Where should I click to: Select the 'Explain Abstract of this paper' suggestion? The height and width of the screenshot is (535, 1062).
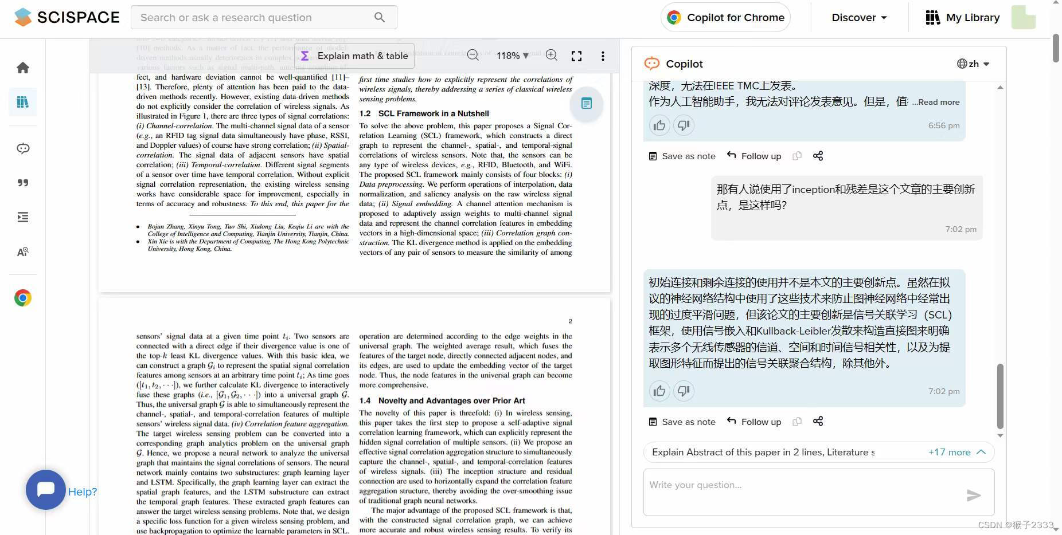[763, 452]
